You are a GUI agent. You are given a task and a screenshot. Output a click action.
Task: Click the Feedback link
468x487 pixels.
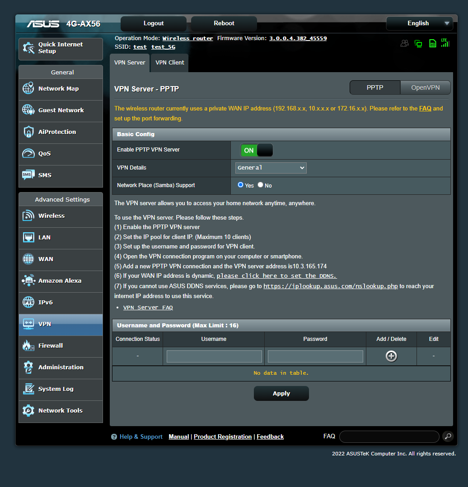coord(270,436)
